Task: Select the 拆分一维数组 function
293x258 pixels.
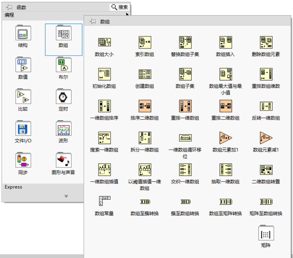Action: tap(145, 138)
